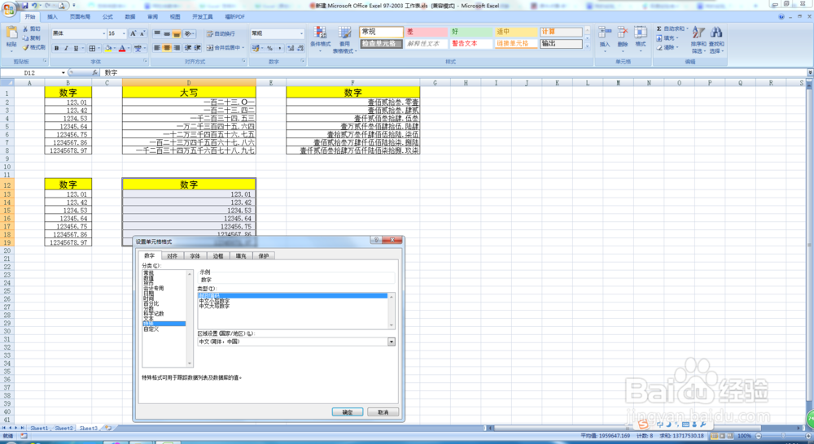This screenshot has width=814, height=444.
Task: Switch to Alignment (对齐) dialog tab
Action: 173,255
